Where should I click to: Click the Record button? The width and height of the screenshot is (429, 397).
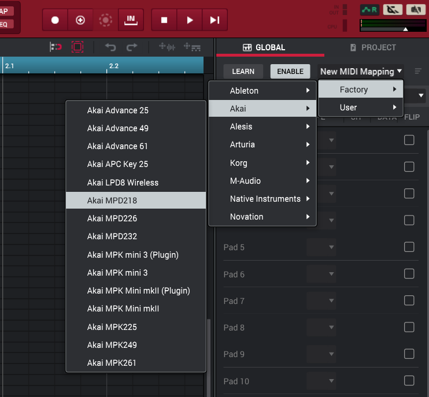click(55, 20)
